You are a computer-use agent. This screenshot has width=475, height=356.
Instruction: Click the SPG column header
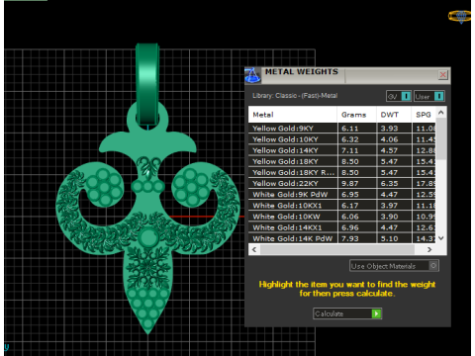point(424,115)
